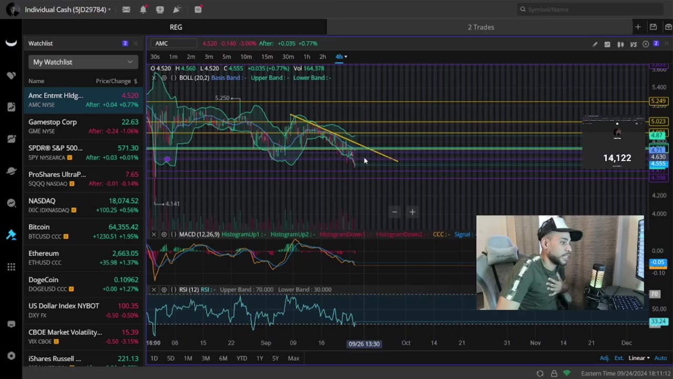Select the 30s chart interval
673x379 pixels.
[155, 57]
